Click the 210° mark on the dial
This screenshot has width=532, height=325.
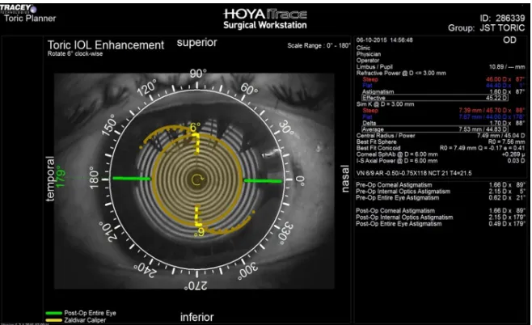[108, 232]
